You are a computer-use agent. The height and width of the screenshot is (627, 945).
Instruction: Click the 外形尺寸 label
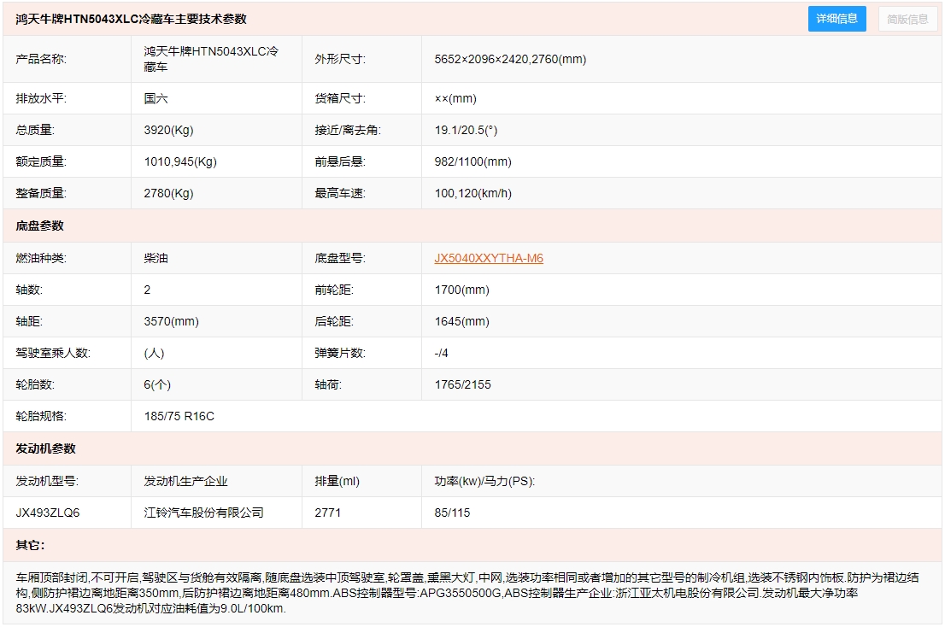[x=340, y=59]
